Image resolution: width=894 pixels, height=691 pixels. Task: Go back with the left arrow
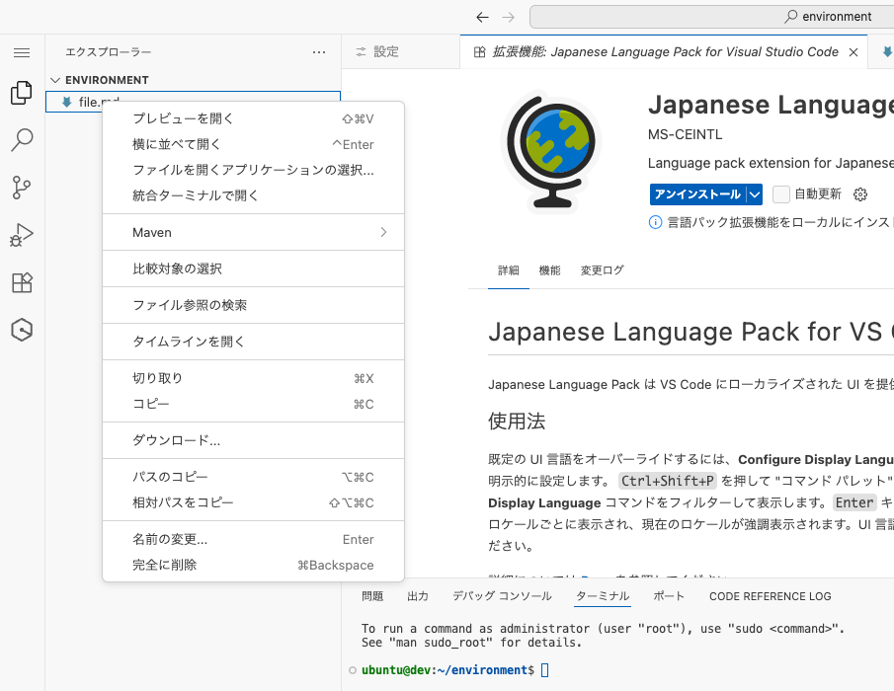coord(482,17)
